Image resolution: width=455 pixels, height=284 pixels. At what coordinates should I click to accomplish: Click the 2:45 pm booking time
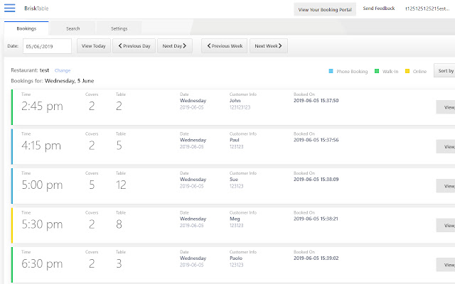click(42, 106)
